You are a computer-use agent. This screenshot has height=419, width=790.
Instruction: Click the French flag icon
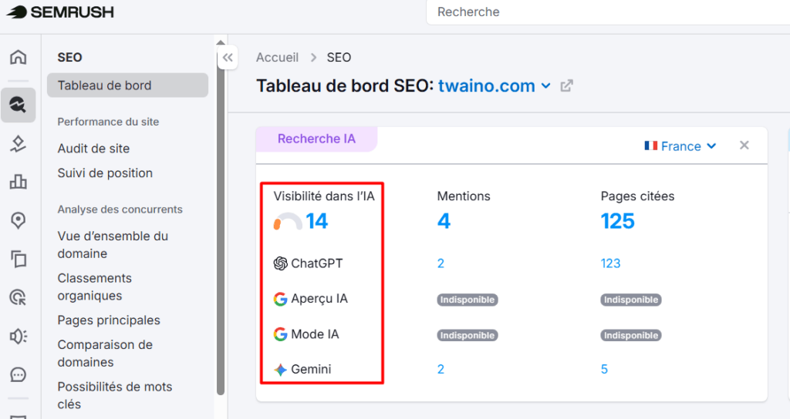click(651, 146)
